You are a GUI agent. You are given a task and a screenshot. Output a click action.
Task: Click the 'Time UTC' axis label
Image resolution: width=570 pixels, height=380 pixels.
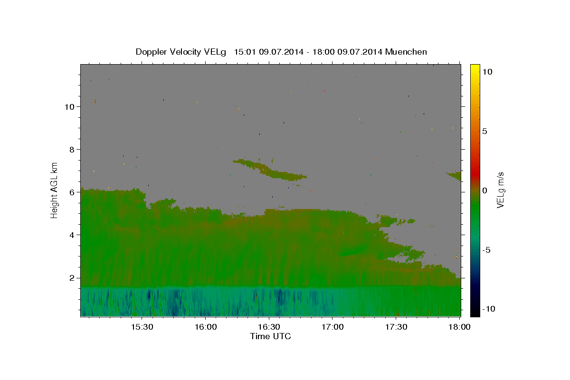[270, 336]
